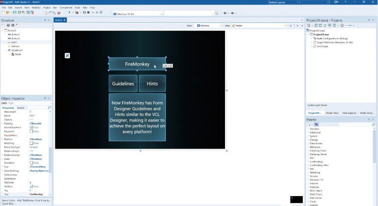Click the first Save icon in toolbar
This screenshot has width=378, height=206.
coord(15,13)
